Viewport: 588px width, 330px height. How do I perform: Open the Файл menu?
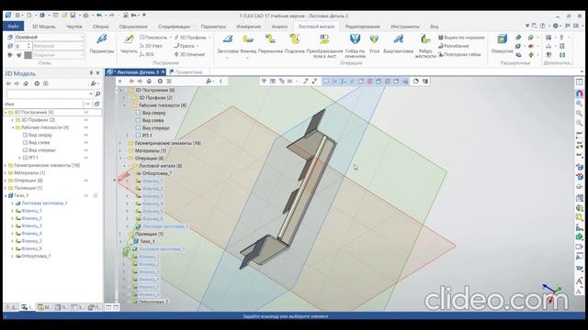pos(13,27)
